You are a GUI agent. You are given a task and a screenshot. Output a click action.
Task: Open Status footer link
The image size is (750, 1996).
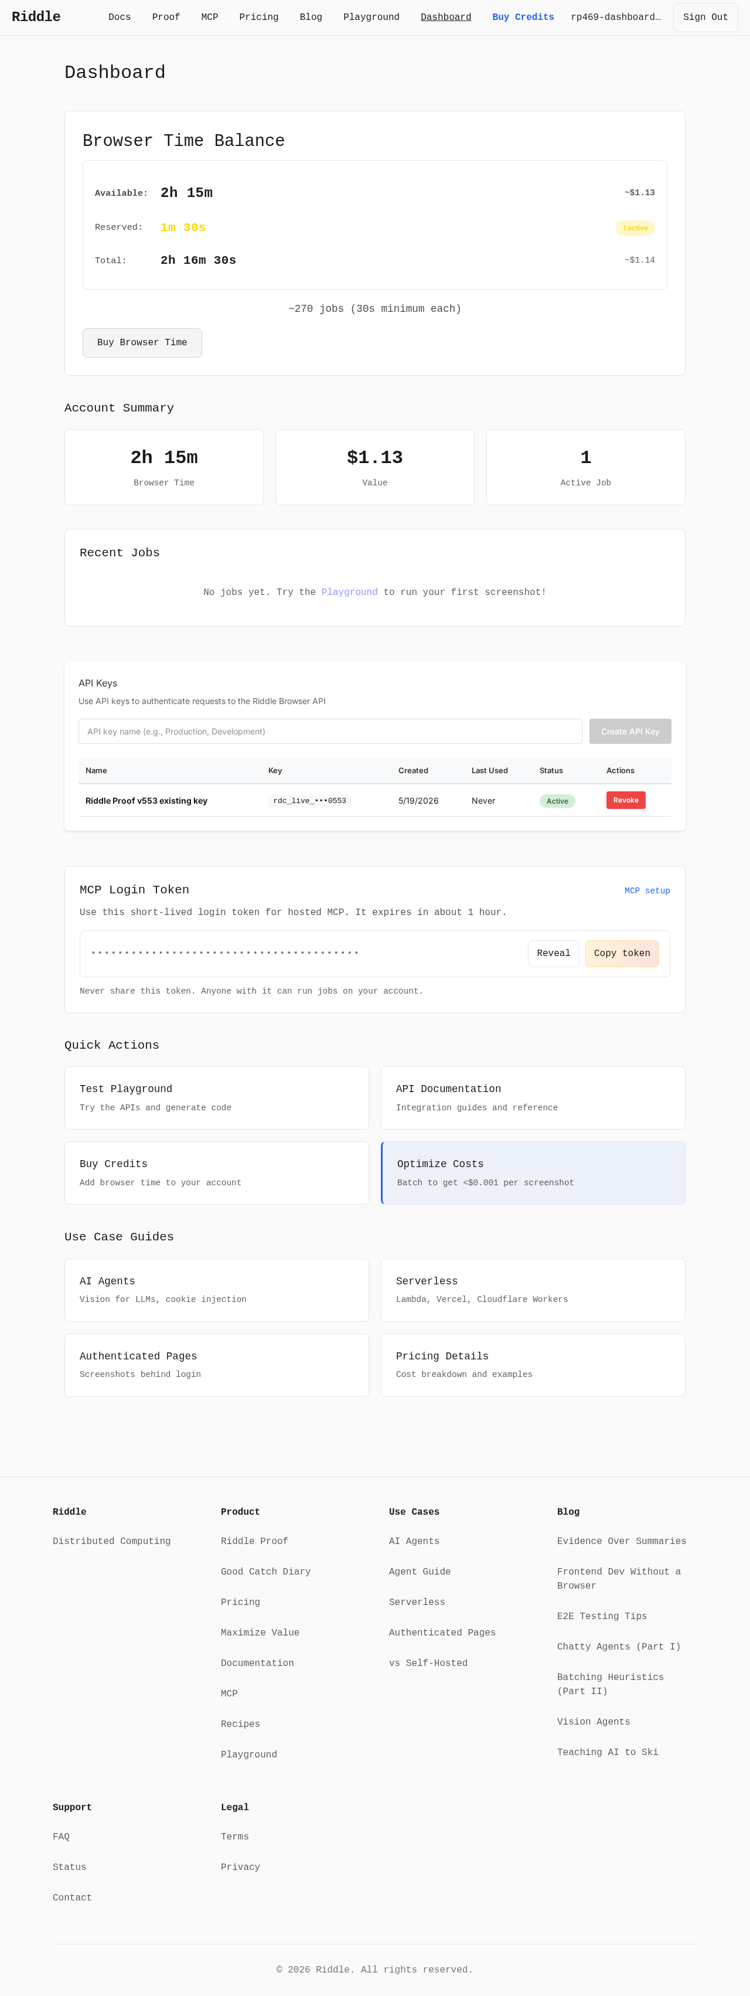pos(70,1868)
